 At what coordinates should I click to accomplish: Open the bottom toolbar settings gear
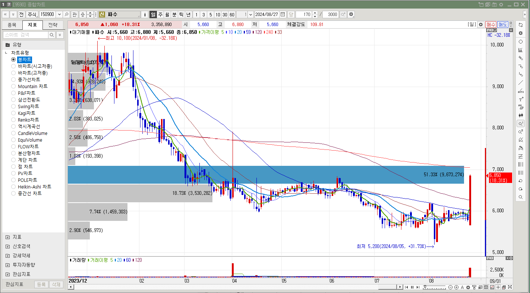(468, 287)
